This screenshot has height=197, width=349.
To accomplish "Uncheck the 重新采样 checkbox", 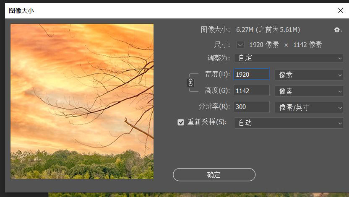I will (x=181, y=122).
